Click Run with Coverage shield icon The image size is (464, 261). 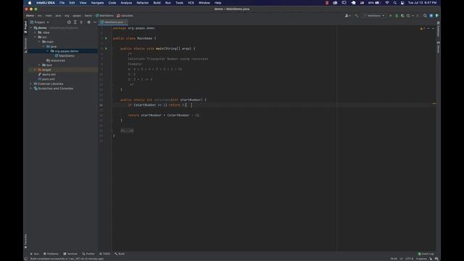coord(402,16)
